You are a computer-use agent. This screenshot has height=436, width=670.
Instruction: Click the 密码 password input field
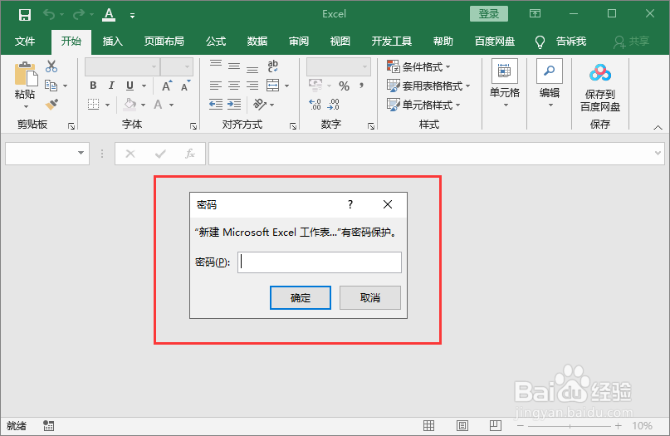(x=319, y=262)
